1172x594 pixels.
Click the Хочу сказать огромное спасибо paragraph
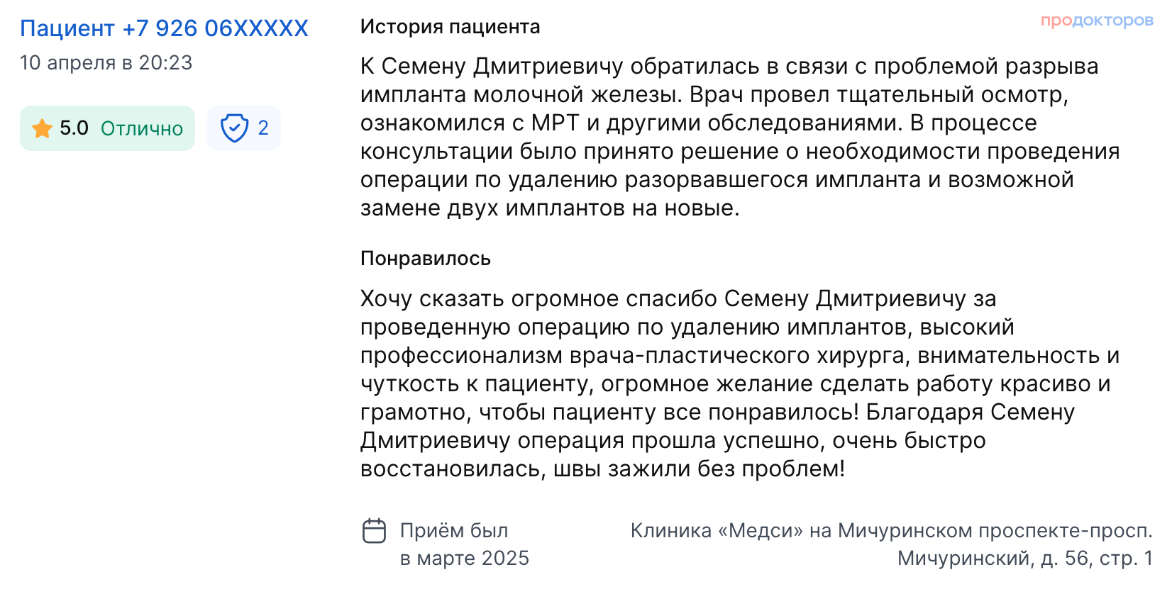[x=740, y=383]
